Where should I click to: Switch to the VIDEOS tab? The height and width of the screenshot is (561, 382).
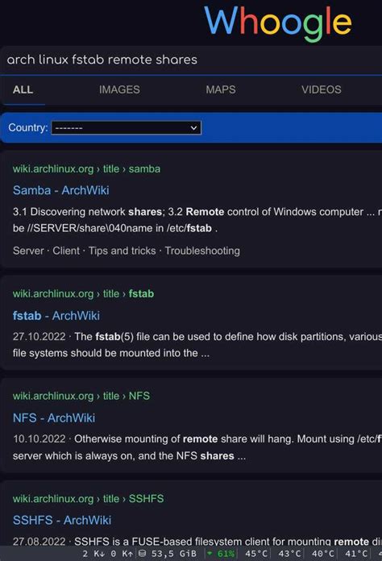[x=322, y=89]
